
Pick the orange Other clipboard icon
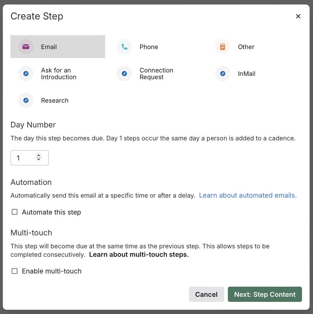(223, 47)
